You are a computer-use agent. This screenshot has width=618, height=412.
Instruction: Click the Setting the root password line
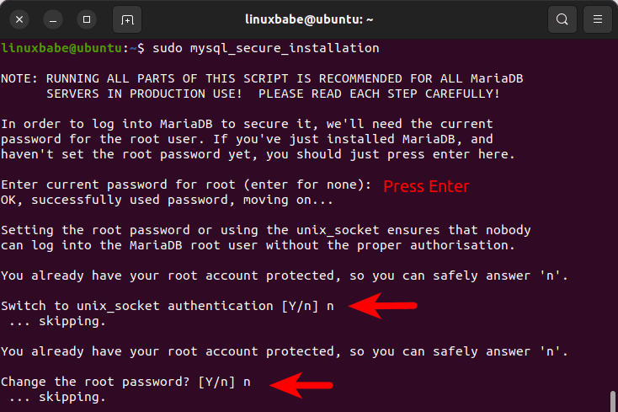(x=265, y=230)
